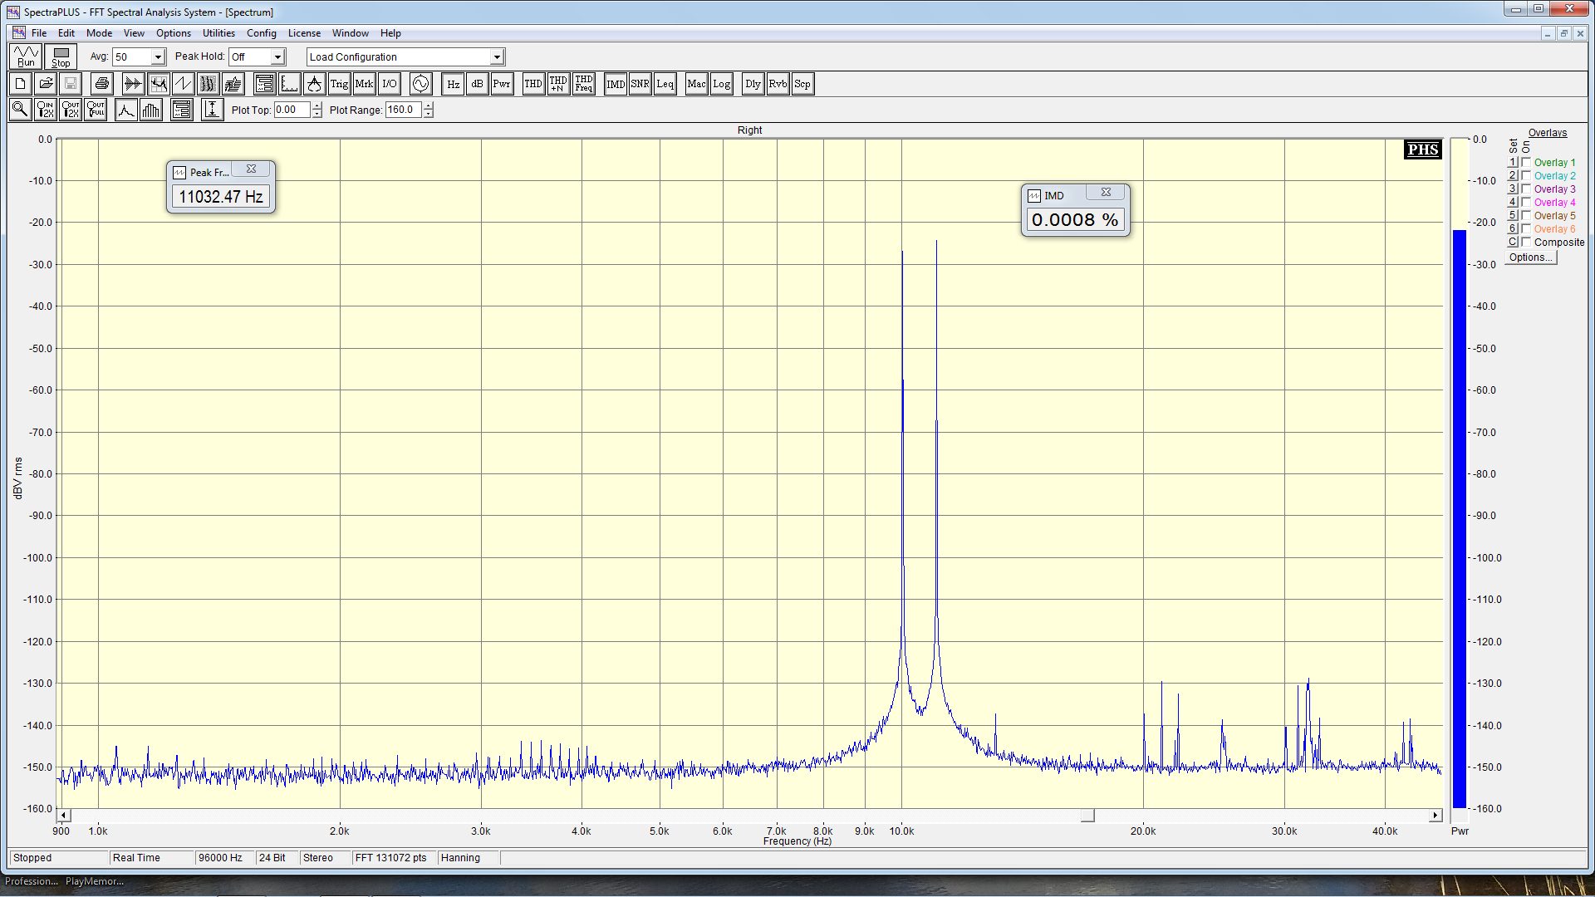Click the Mrk marker button
The height and width of the screenshot is (897, 1595).
coord(364,84)
